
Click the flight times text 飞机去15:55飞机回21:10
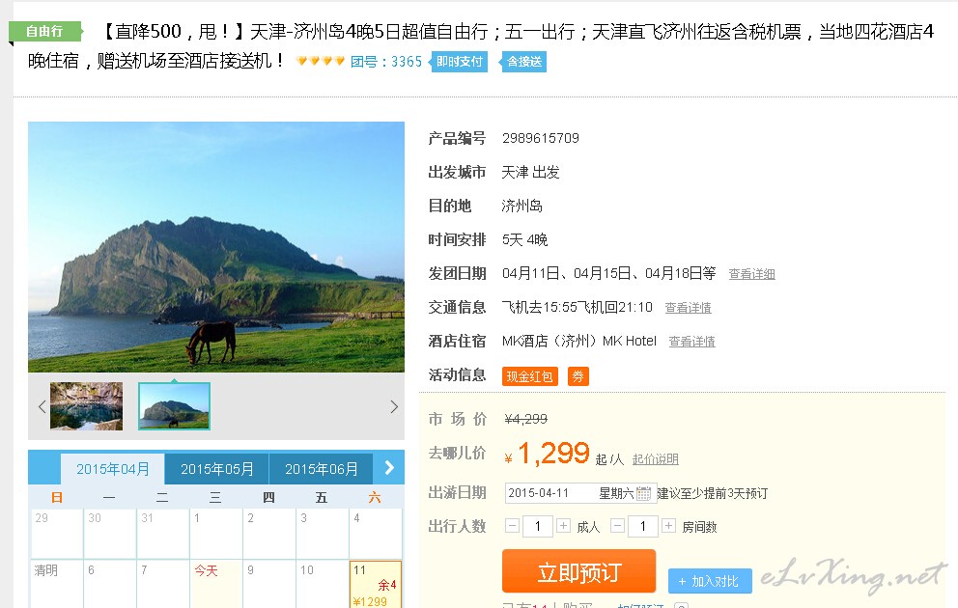pos(578,308)
